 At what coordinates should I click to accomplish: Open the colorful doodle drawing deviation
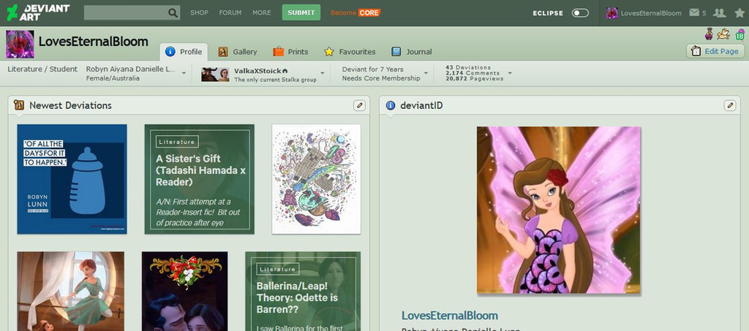(316, 179)
